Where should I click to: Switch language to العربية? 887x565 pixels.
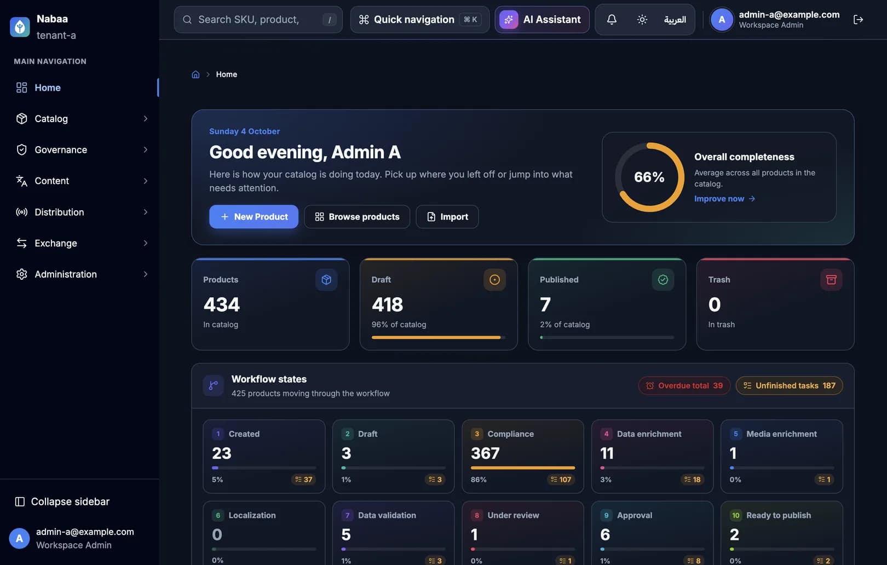[675, 20]
